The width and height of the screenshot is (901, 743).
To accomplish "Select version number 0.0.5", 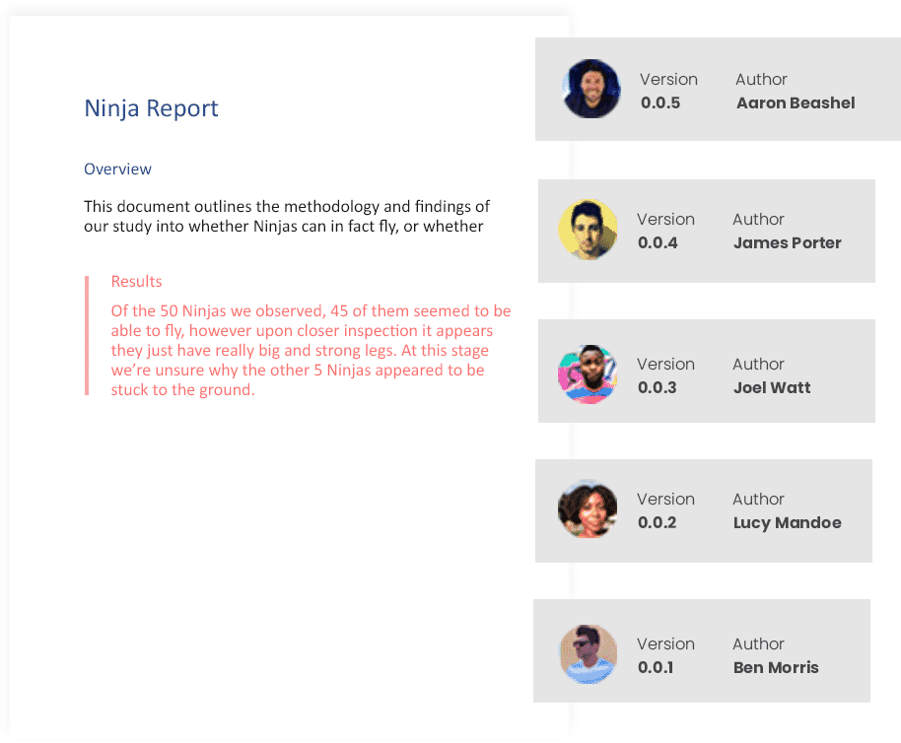I will point(659,102).
